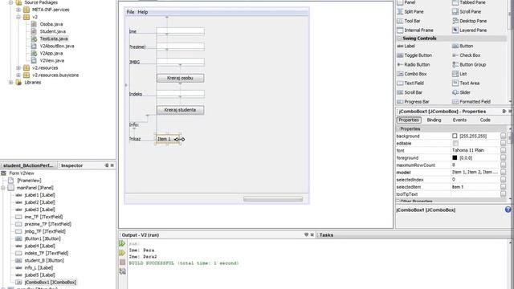Choose the Text Field palette item
The width and height of the screenshot is (514, 289).
tap(410, 83)
